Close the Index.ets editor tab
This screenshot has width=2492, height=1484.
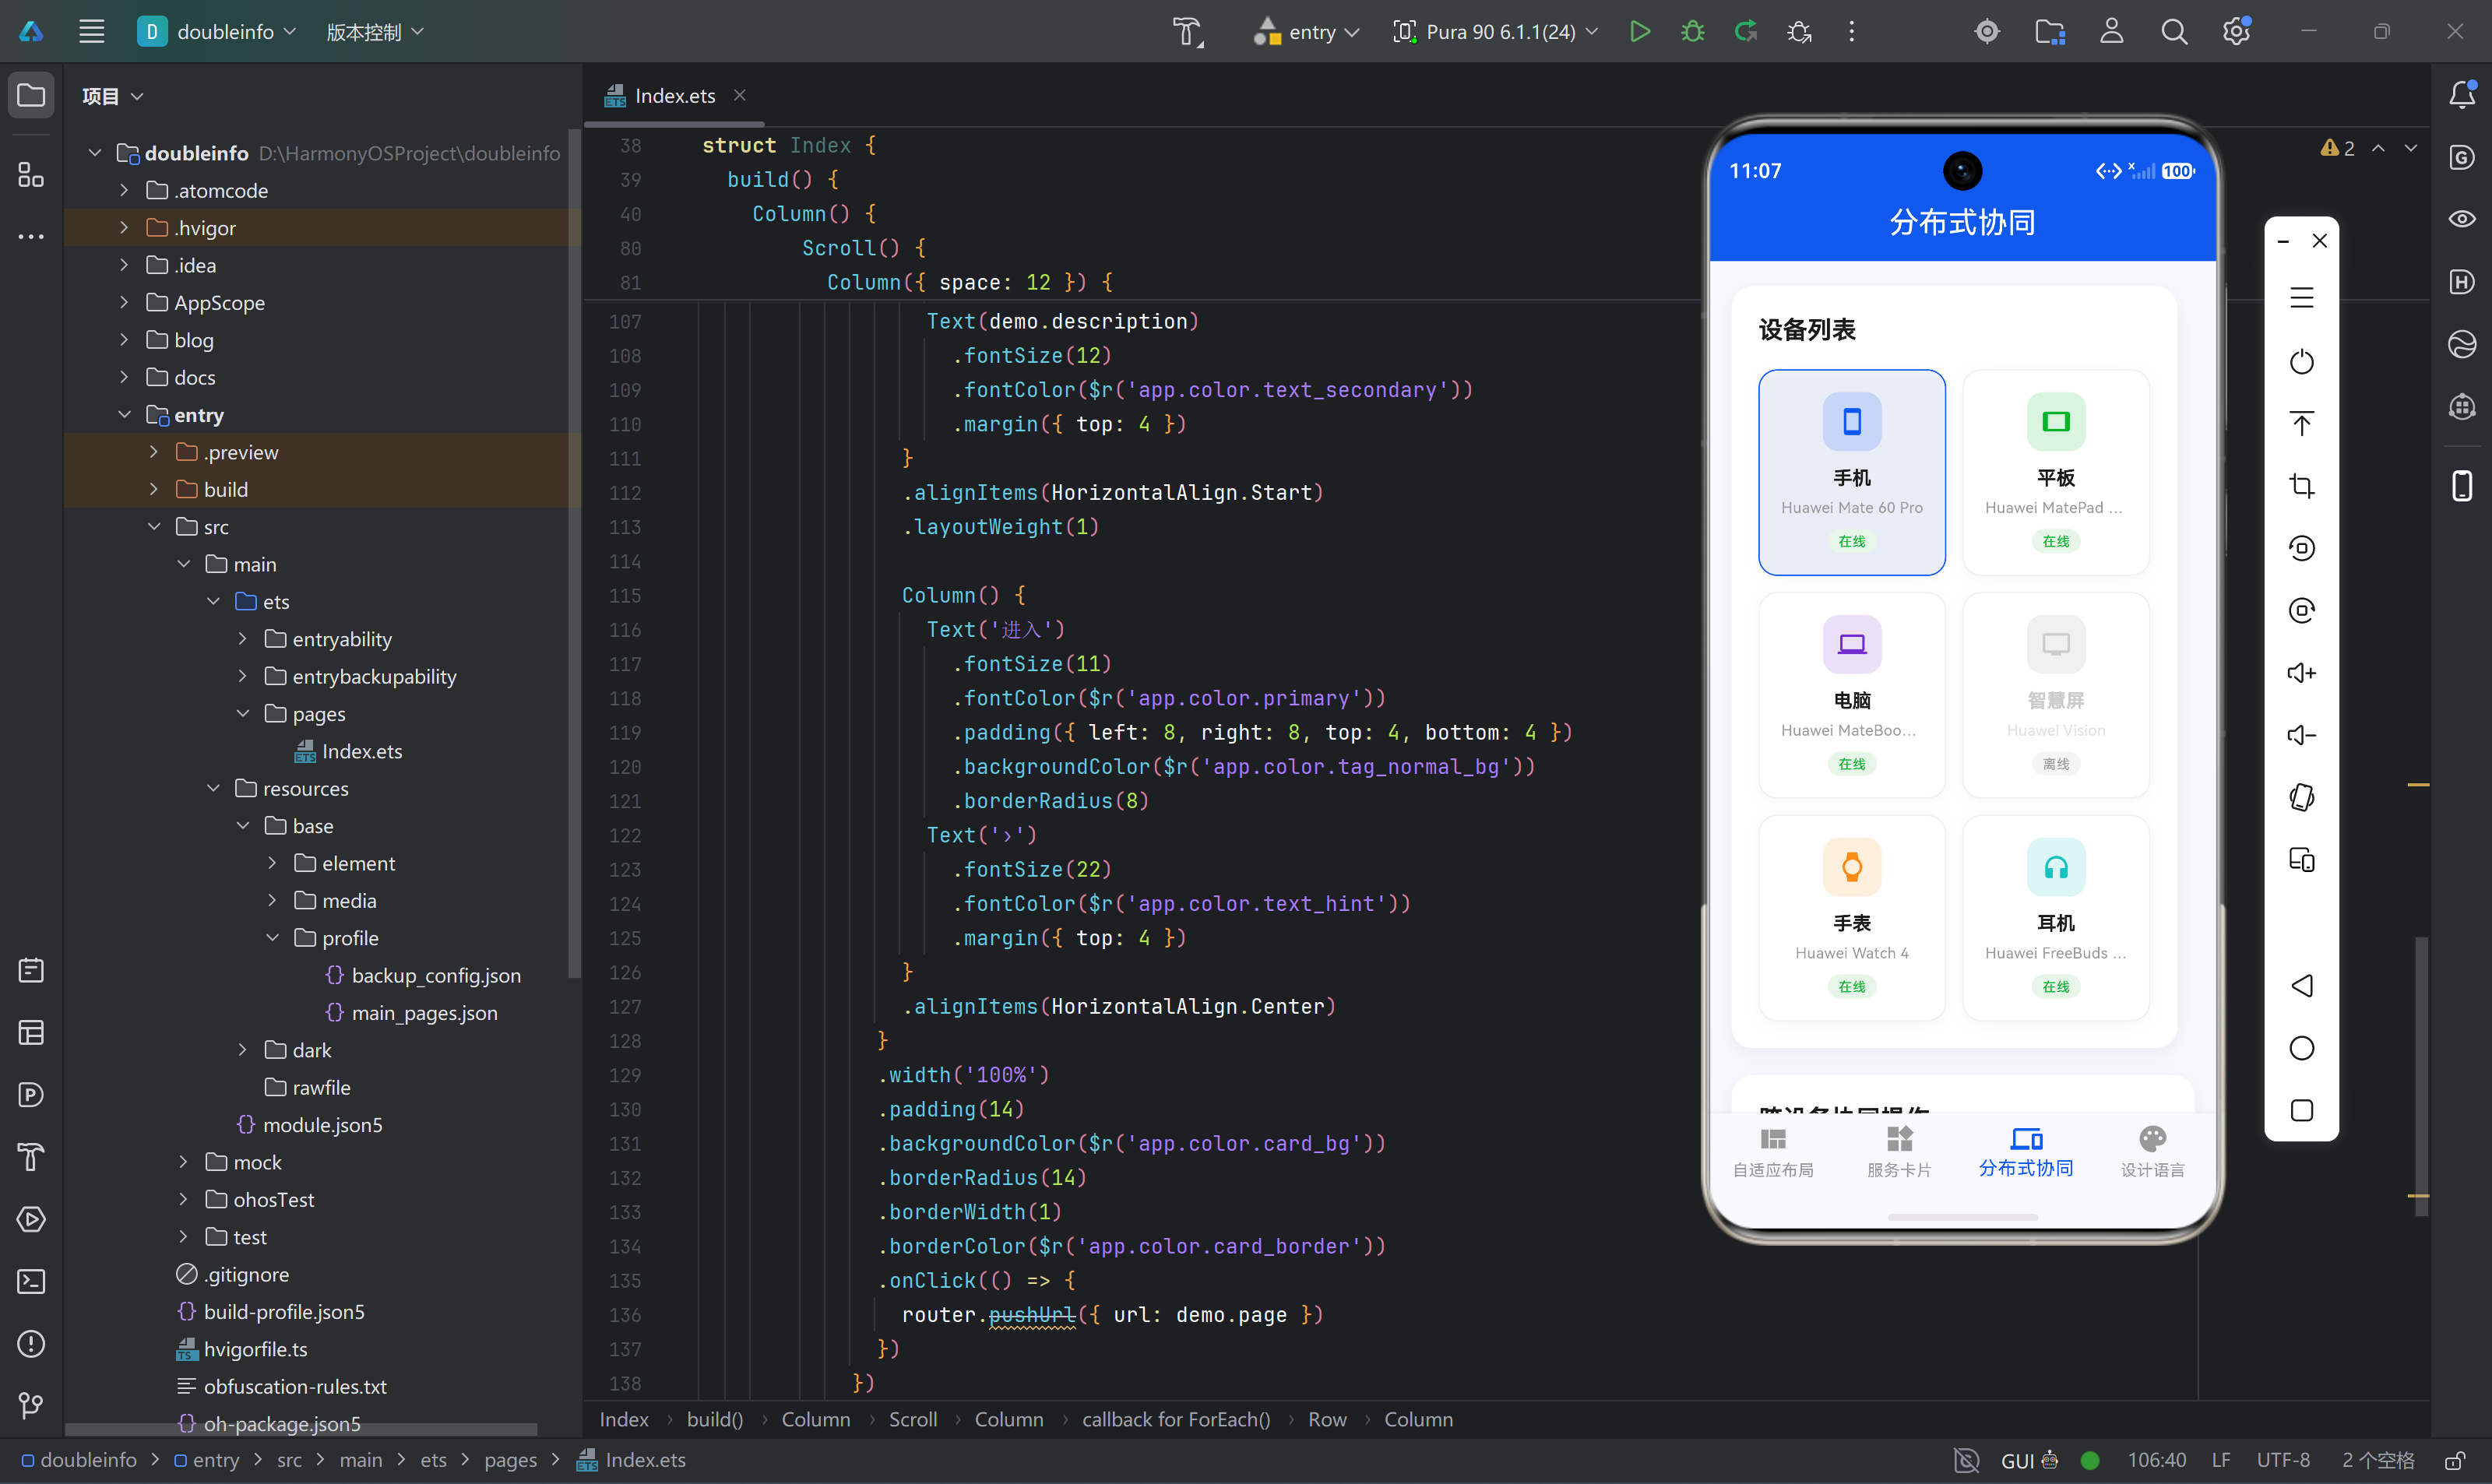pyautogui.click(x=740, y=94)
